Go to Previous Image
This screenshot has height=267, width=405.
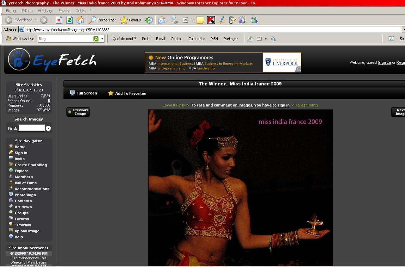click(78, 112)
